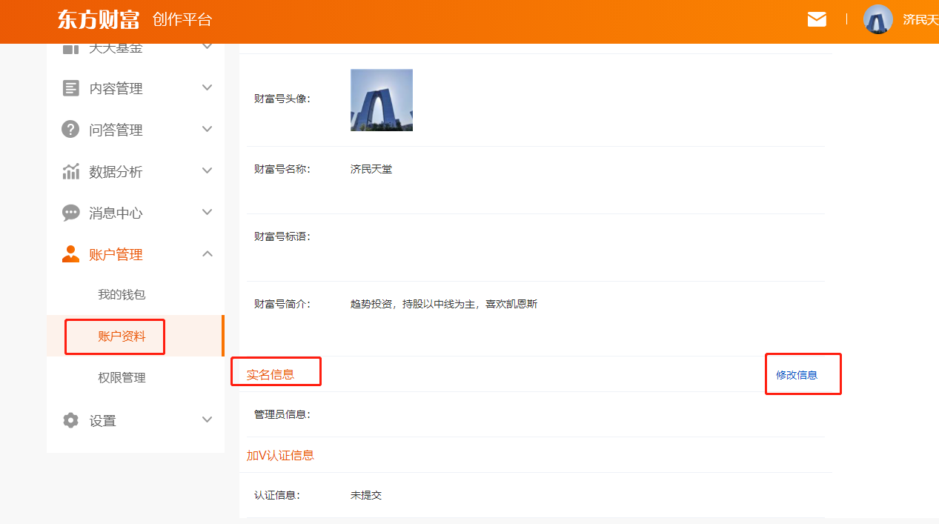Select the 问答管理 menu label
Screen dimensions: 939x524
116,130
